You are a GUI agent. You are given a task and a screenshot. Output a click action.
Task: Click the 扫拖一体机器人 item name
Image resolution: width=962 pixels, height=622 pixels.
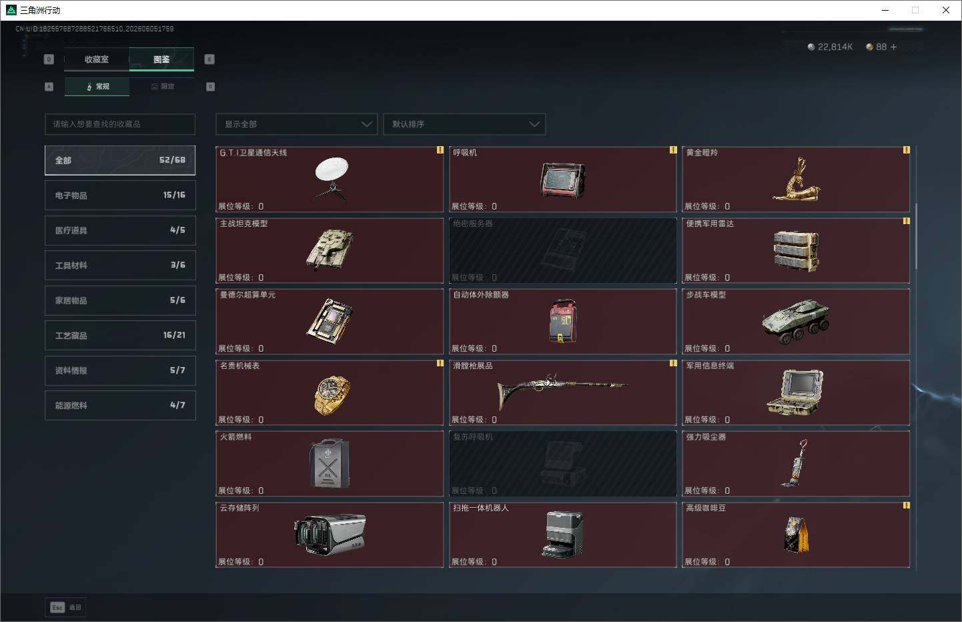click(x=481, y=508)
